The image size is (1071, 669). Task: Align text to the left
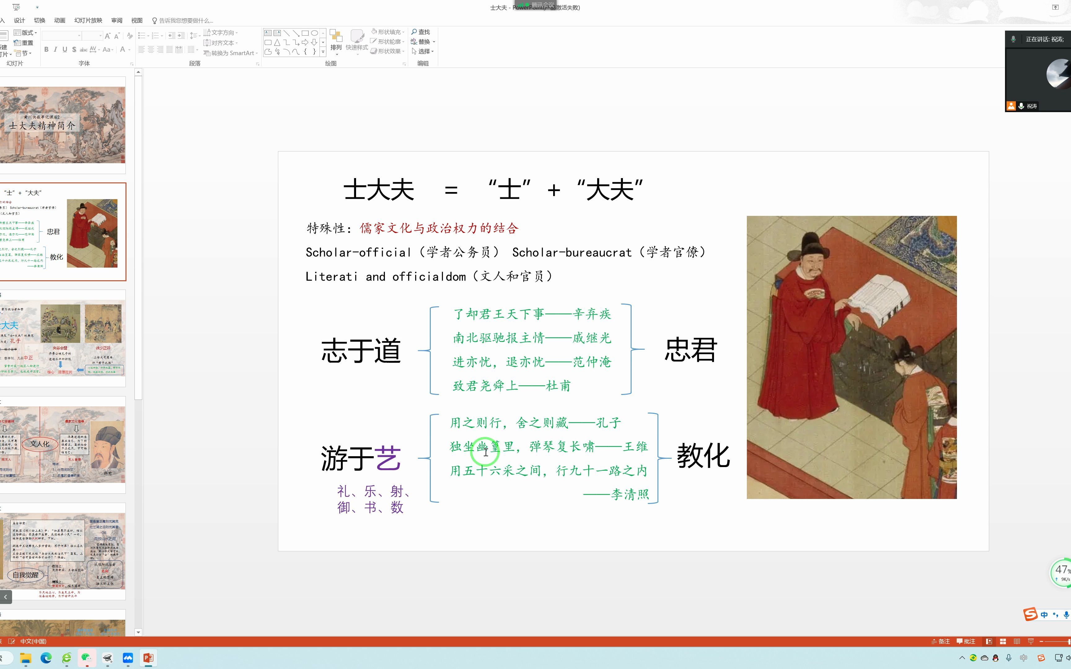pos(141,50)
